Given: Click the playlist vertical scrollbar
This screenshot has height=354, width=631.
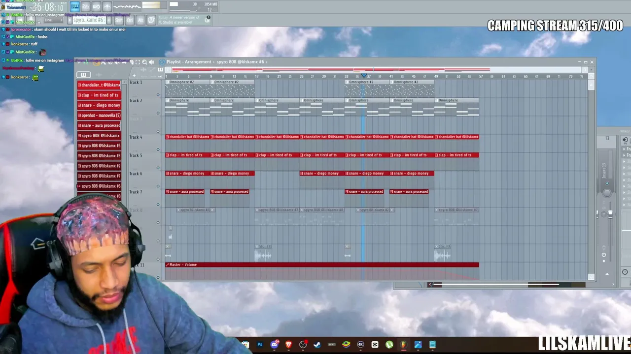Looking at the screenshot, I should tap(592, 84).
